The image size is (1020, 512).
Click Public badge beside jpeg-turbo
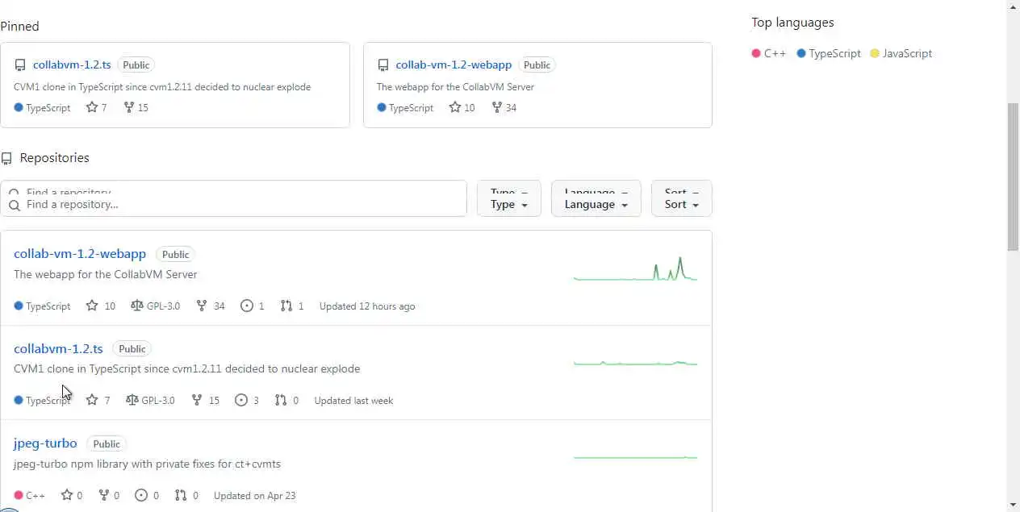[107, 443]
